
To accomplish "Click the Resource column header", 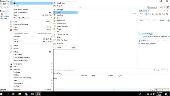I will tap(83, 76).
